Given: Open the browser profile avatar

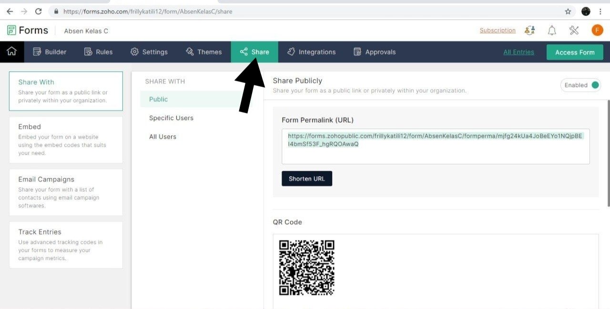Looking at the screenshot, I should 586,11.
